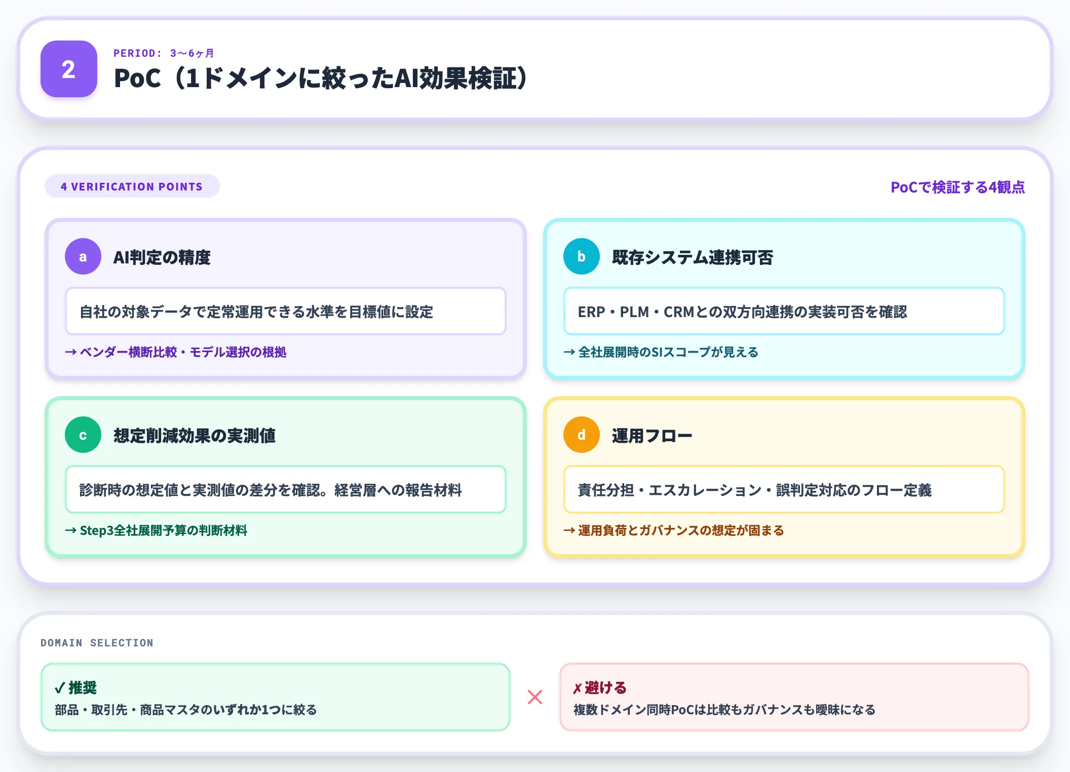The height and width of the screenshot is (772, 1070).
Task: Click the ✗ 避ける heading in pink box
Action: pos(600,687)
